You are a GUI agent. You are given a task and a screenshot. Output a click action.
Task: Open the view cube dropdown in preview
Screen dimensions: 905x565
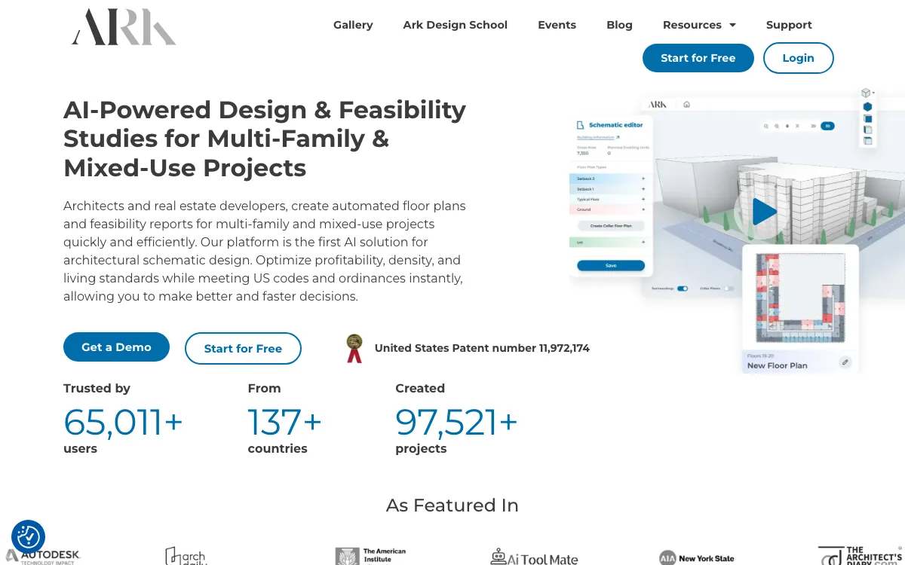tap(867, 93)
